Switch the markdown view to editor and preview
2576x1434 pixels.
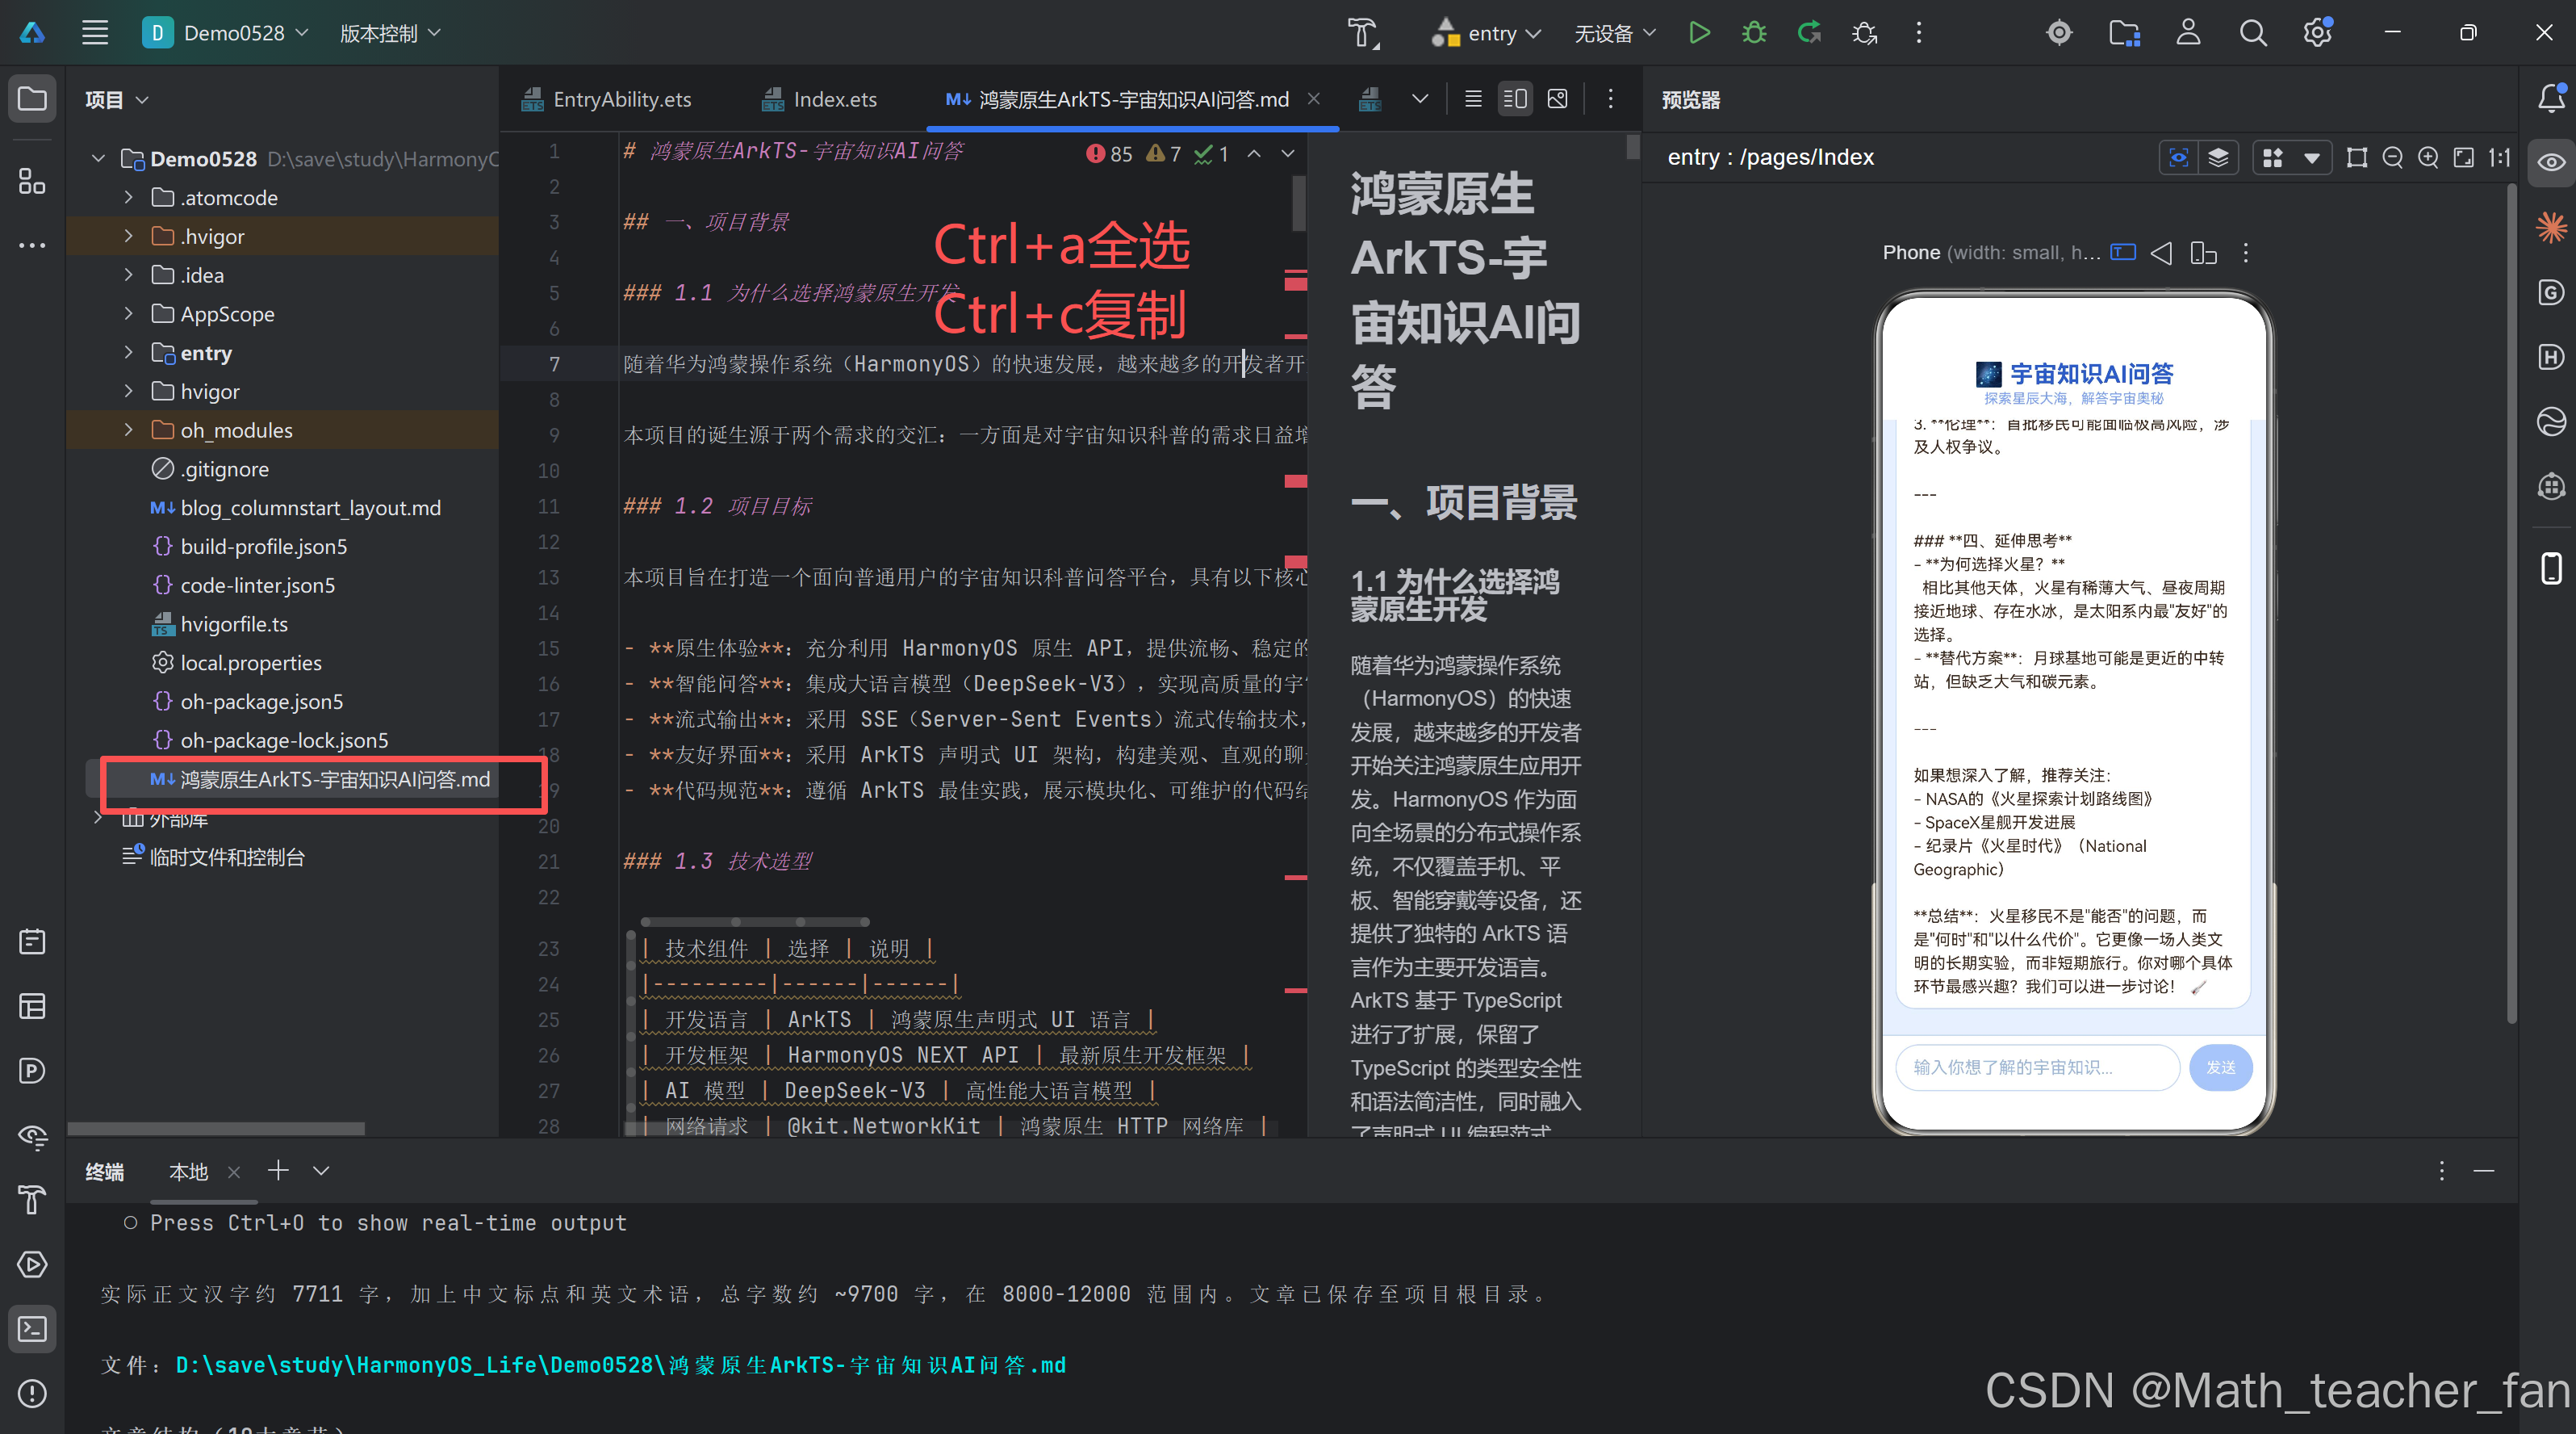click(1515, 98)
